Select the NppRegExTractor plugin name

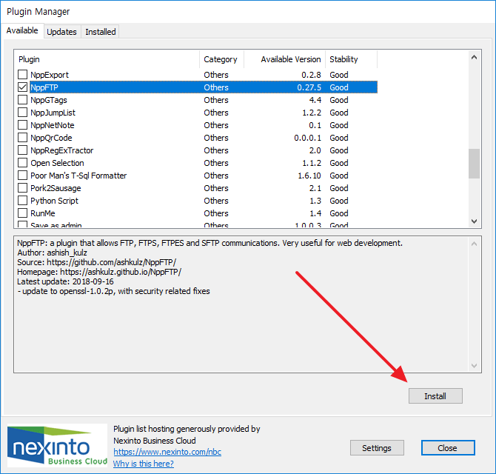[61, 150]
